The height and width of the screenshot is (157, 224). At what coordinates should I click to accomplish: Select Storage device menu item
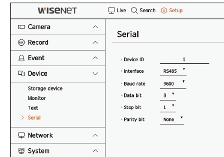tap(45, 88)
